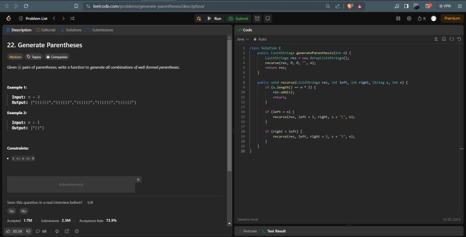Click the '22. Generate Parentheses' title
Viewport: 466px width, 237px height.
pos(45,45)
